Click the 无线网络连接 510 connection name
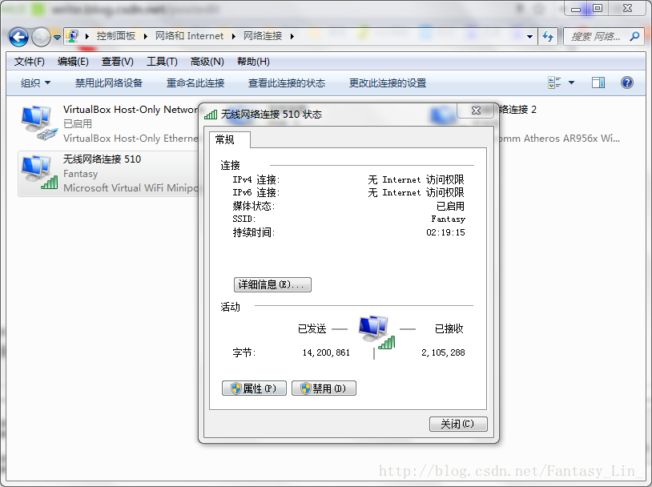 [102, 159]
